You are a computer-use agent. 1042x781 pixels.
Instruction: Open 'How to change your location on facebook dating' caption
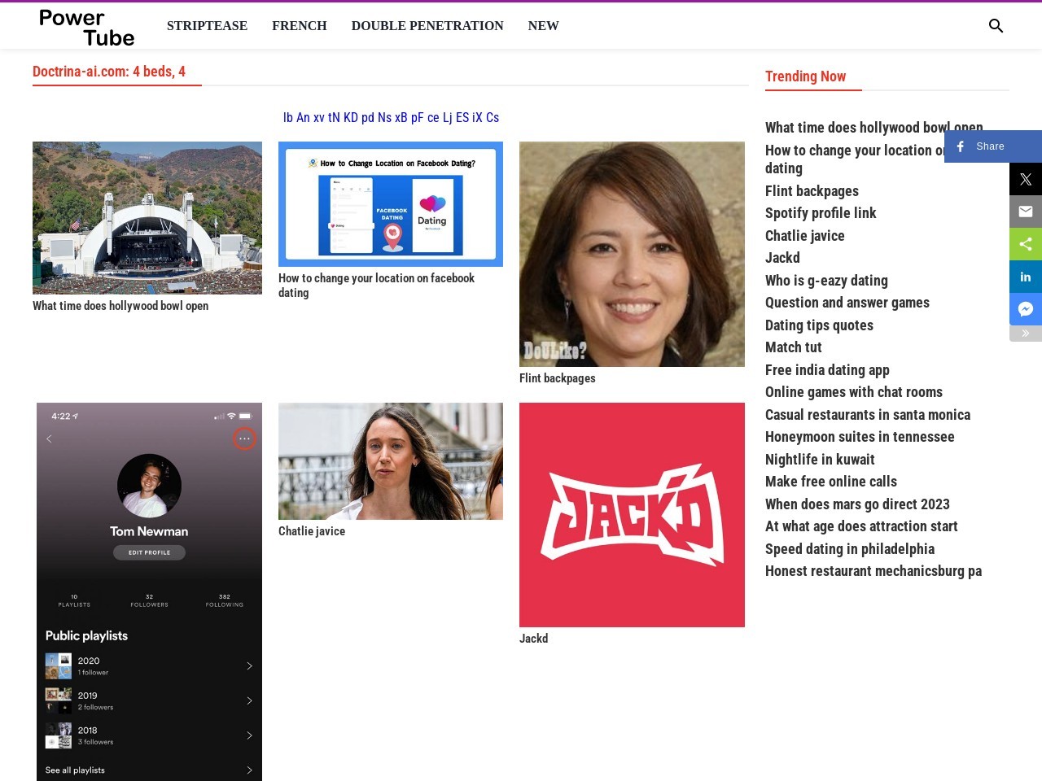click(x=376, y=286)
